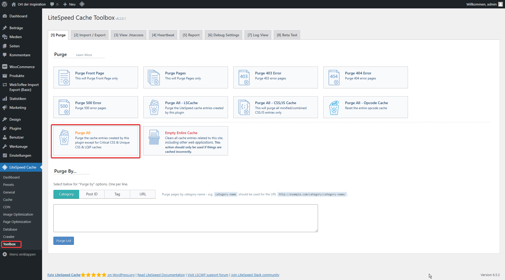Click the Neu plus button in admin bar
The image size is (505, 280).
coord(69,4)
